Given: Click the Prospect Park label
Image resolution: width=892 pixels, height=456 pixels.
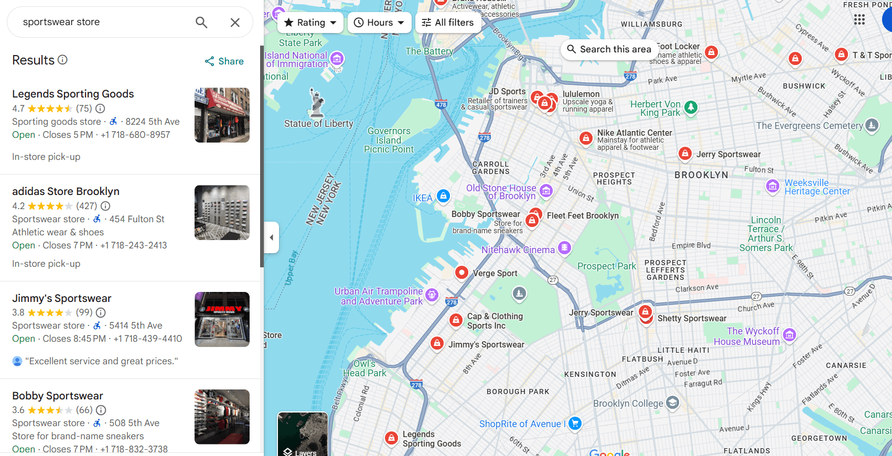Looking at the screenshot, I should 606,266.
